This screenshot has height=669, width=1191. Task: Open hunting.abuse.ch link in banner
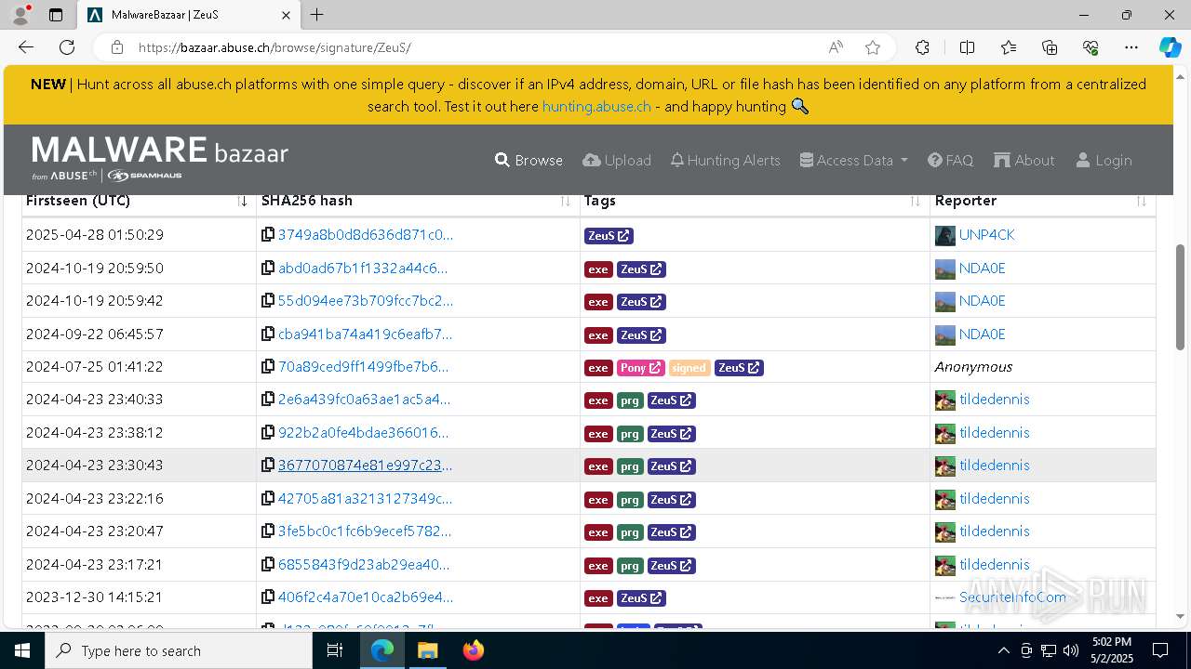click(x=596, y=106)
